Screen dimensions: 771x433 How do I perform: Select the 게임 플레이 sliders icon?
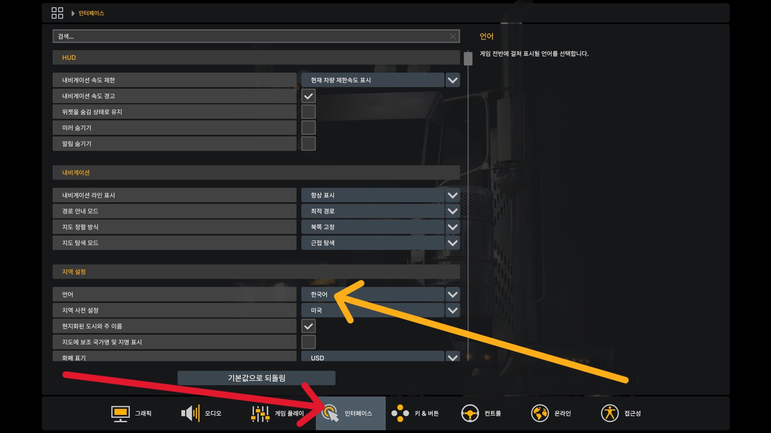pos(260,413)
